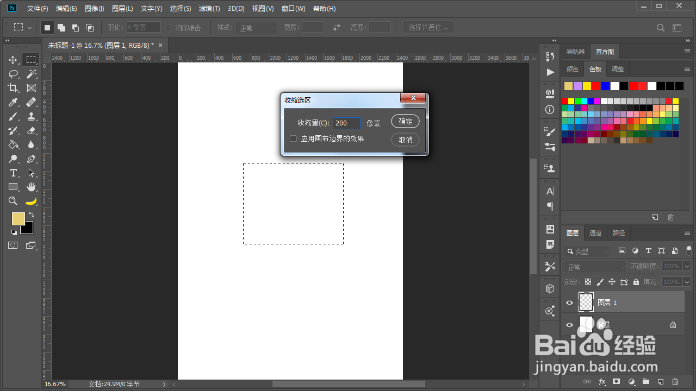Select the History Brush tool
The width and height of the screenshot is (696, 391).
[14, 130]
